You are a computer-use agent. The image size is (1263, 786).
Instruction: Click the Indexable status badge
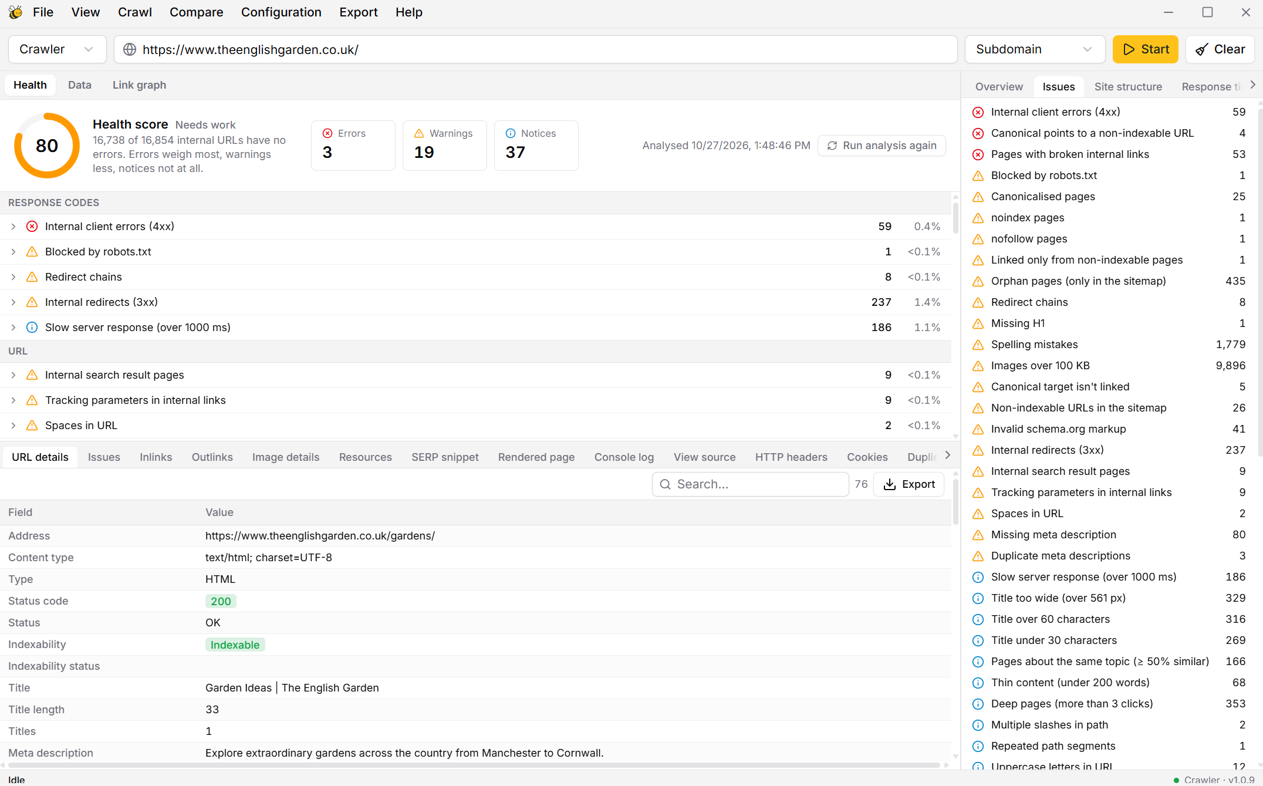[x=235, y=645]
